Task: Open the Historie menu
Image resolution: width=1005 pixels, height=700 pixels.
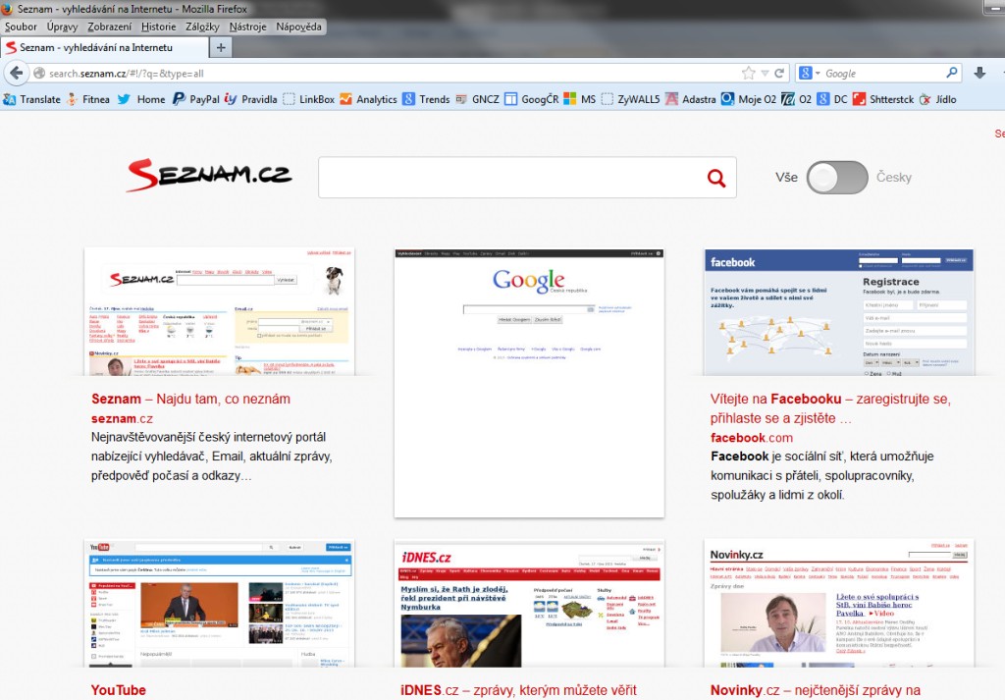Action: point(158,27)
